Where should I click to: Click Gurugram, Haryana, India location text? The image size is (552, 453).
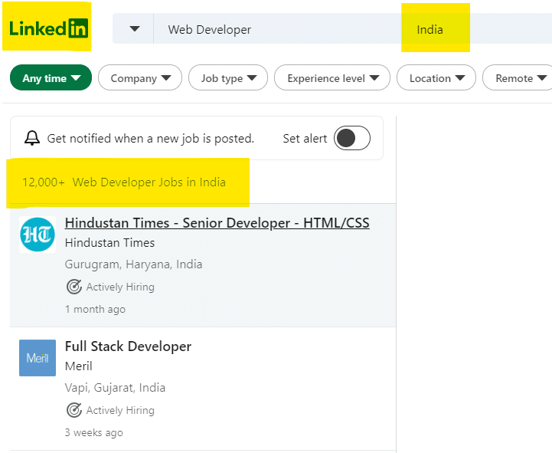coord(133,264)
